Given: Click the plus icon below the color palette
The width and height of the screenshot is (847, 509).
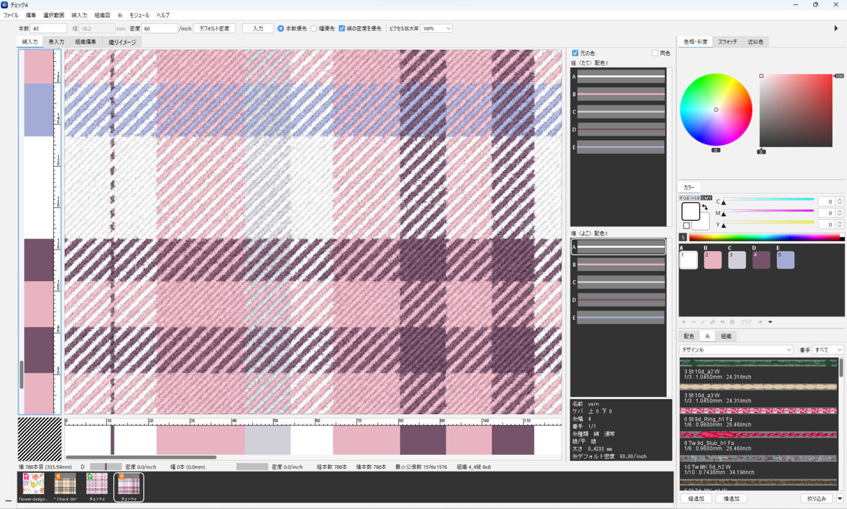Looking at the screenshot, I should pyautogui.click(x=683, y=322).
